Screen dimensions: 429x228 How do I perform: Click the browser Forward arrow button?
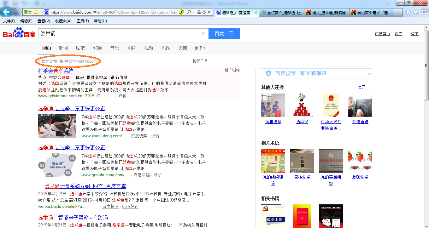click(x=17, y=12)
